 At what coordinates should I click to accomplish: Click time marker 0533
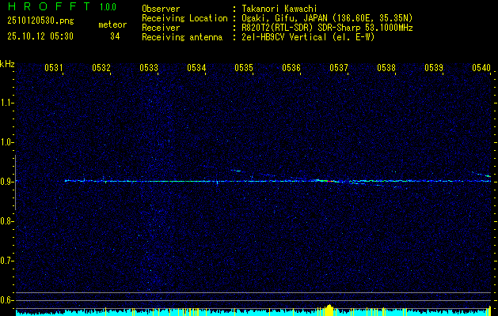(x=149, y=67)
